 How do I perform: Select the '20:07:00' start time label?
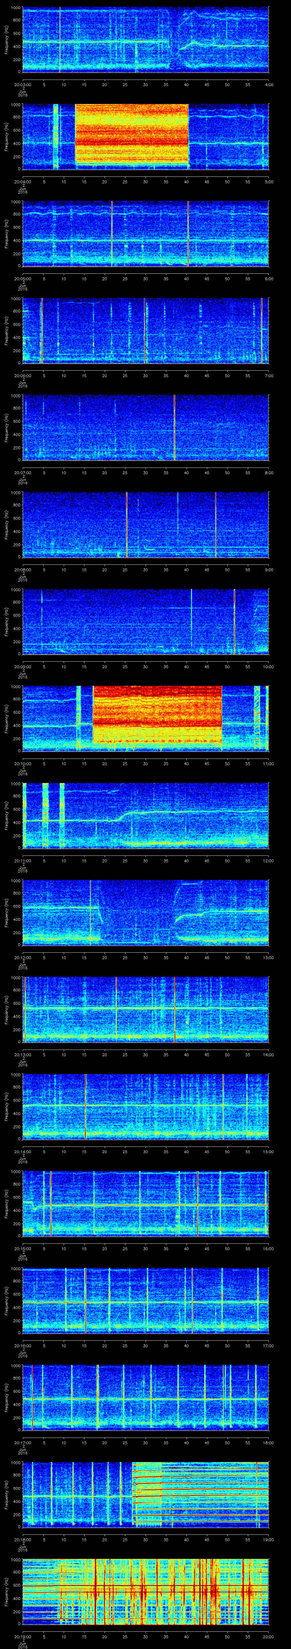coord(22,472)
